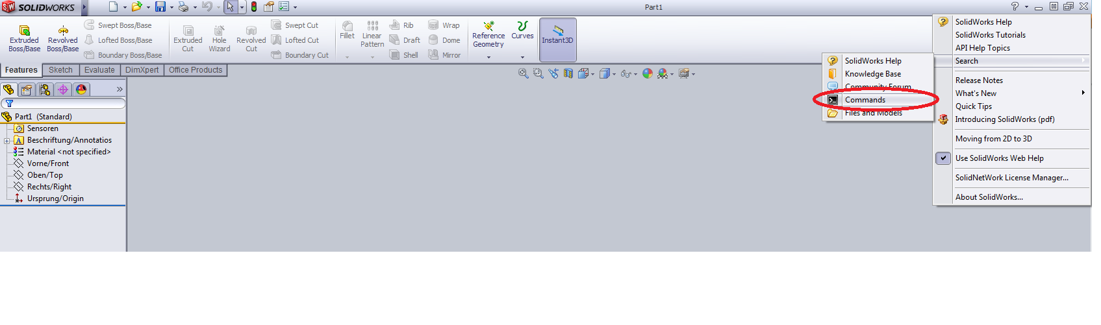
Task: Switch to the Evaluate tab
Action: coord(99,70)
